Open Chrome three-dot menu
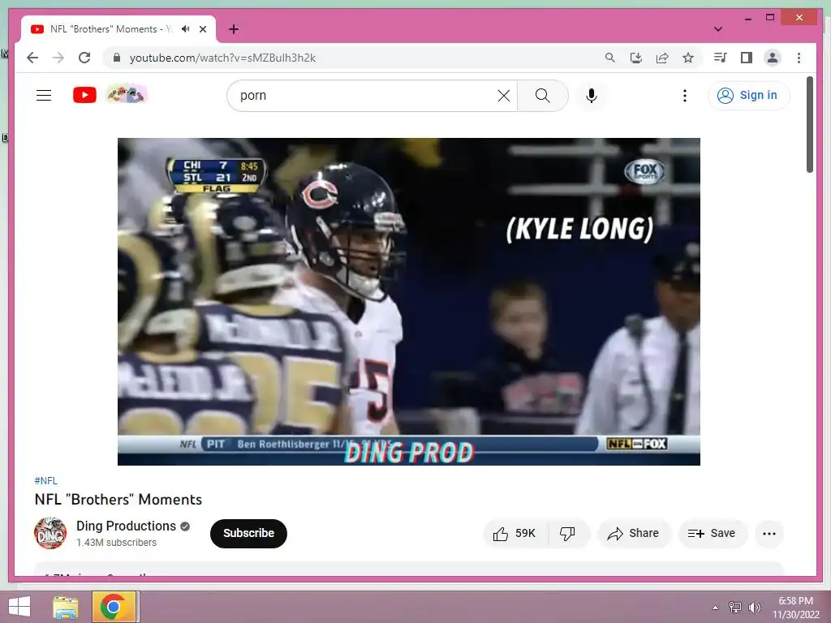 click(799, 58)
